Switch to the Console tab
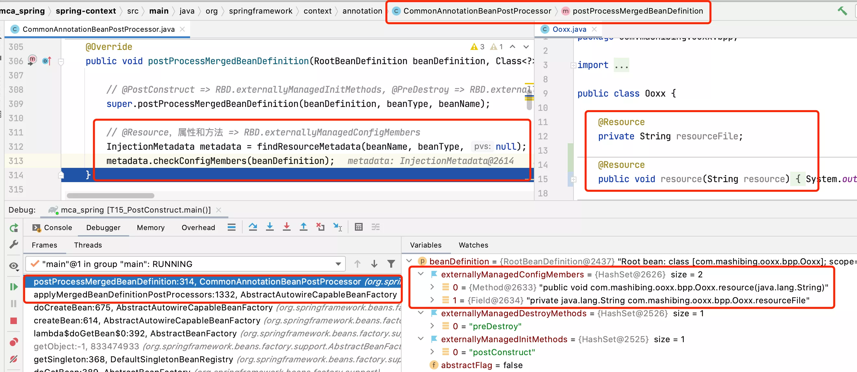The height and width of the screenshot is (372, 857). point(52,228)
